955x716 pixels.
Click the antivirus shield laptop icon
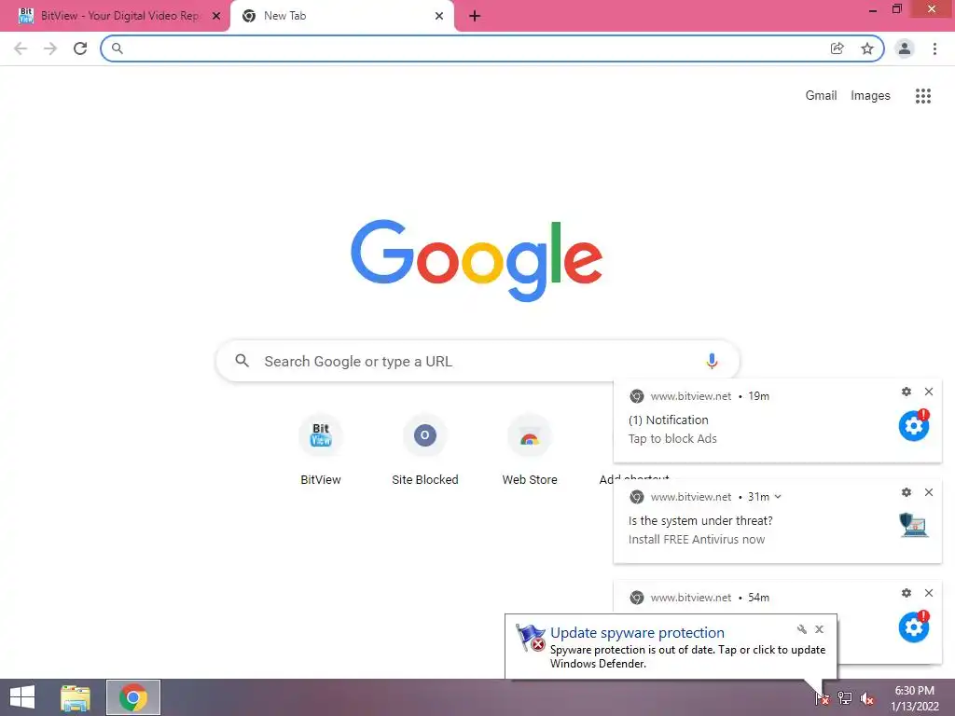coord(914,525)
